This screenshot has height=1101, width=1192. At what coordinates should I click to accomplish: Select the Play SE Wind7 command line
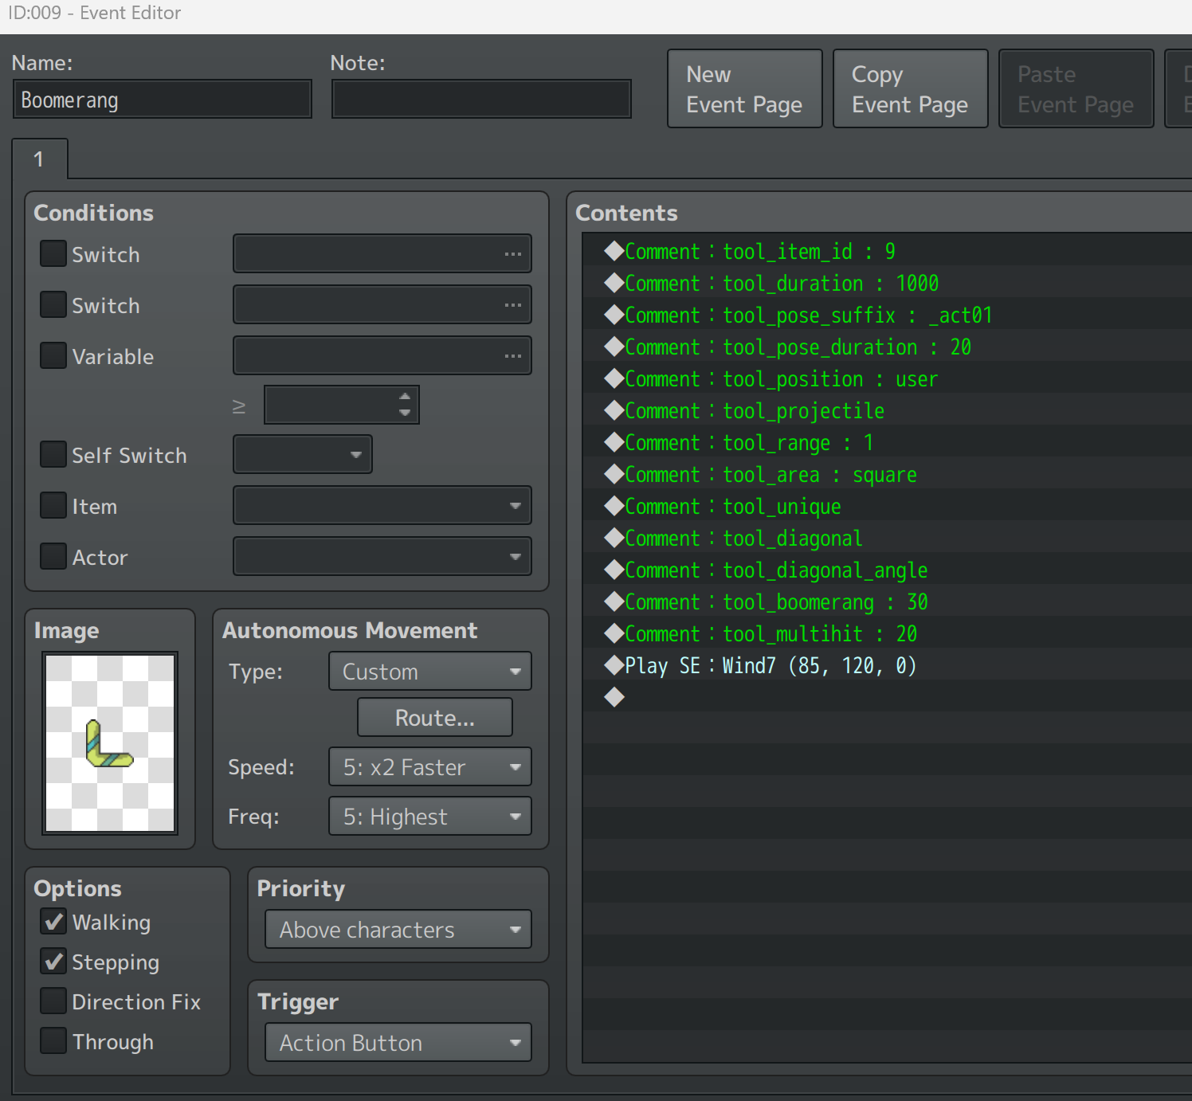click(x=886, y=665)
